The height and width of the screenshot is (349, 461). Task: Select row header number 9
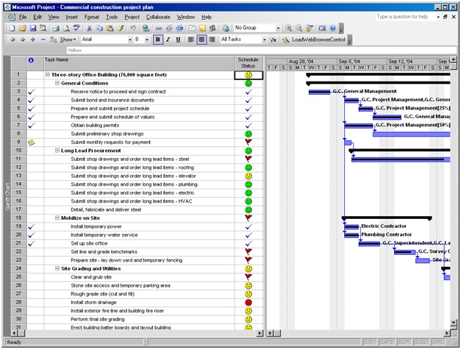coord(18,142)
